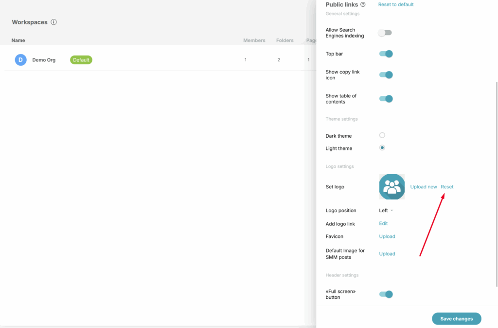Click the Workspaces info icon
498x328 pixels.
tap(53, 22)
